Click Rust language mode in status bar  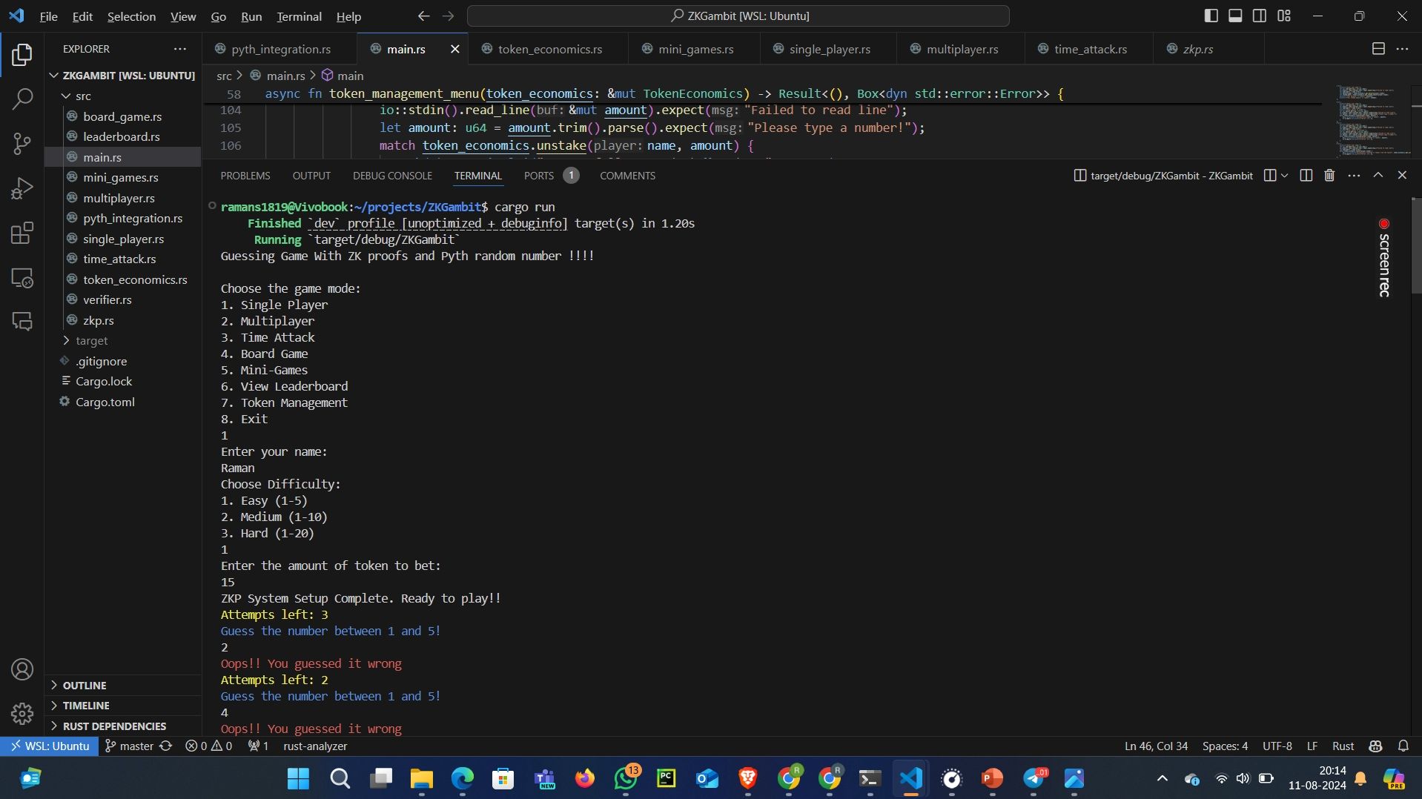click(1343, 746)
